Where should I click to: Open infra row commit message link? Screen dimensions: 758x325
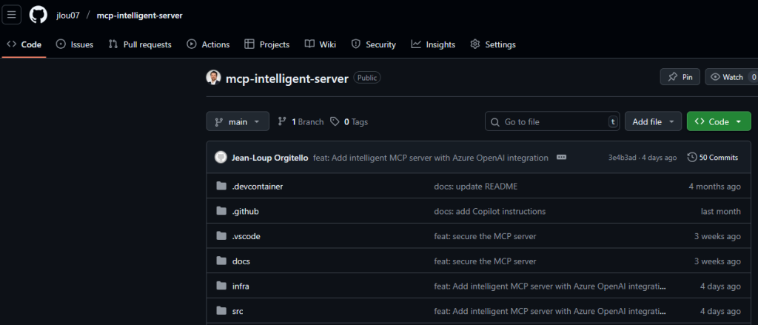[550, 287]
